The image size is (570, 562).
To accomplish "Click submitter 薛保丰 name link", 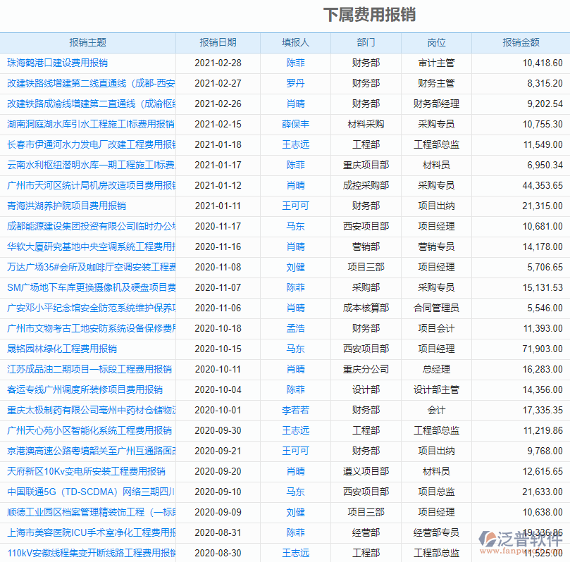I will point(295,125).
